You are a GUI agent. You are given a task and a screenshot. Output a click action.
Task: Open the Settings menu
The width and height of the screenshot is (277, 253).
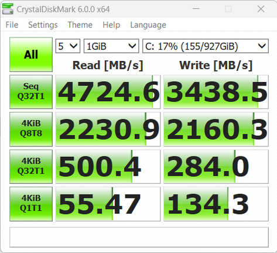43,25
